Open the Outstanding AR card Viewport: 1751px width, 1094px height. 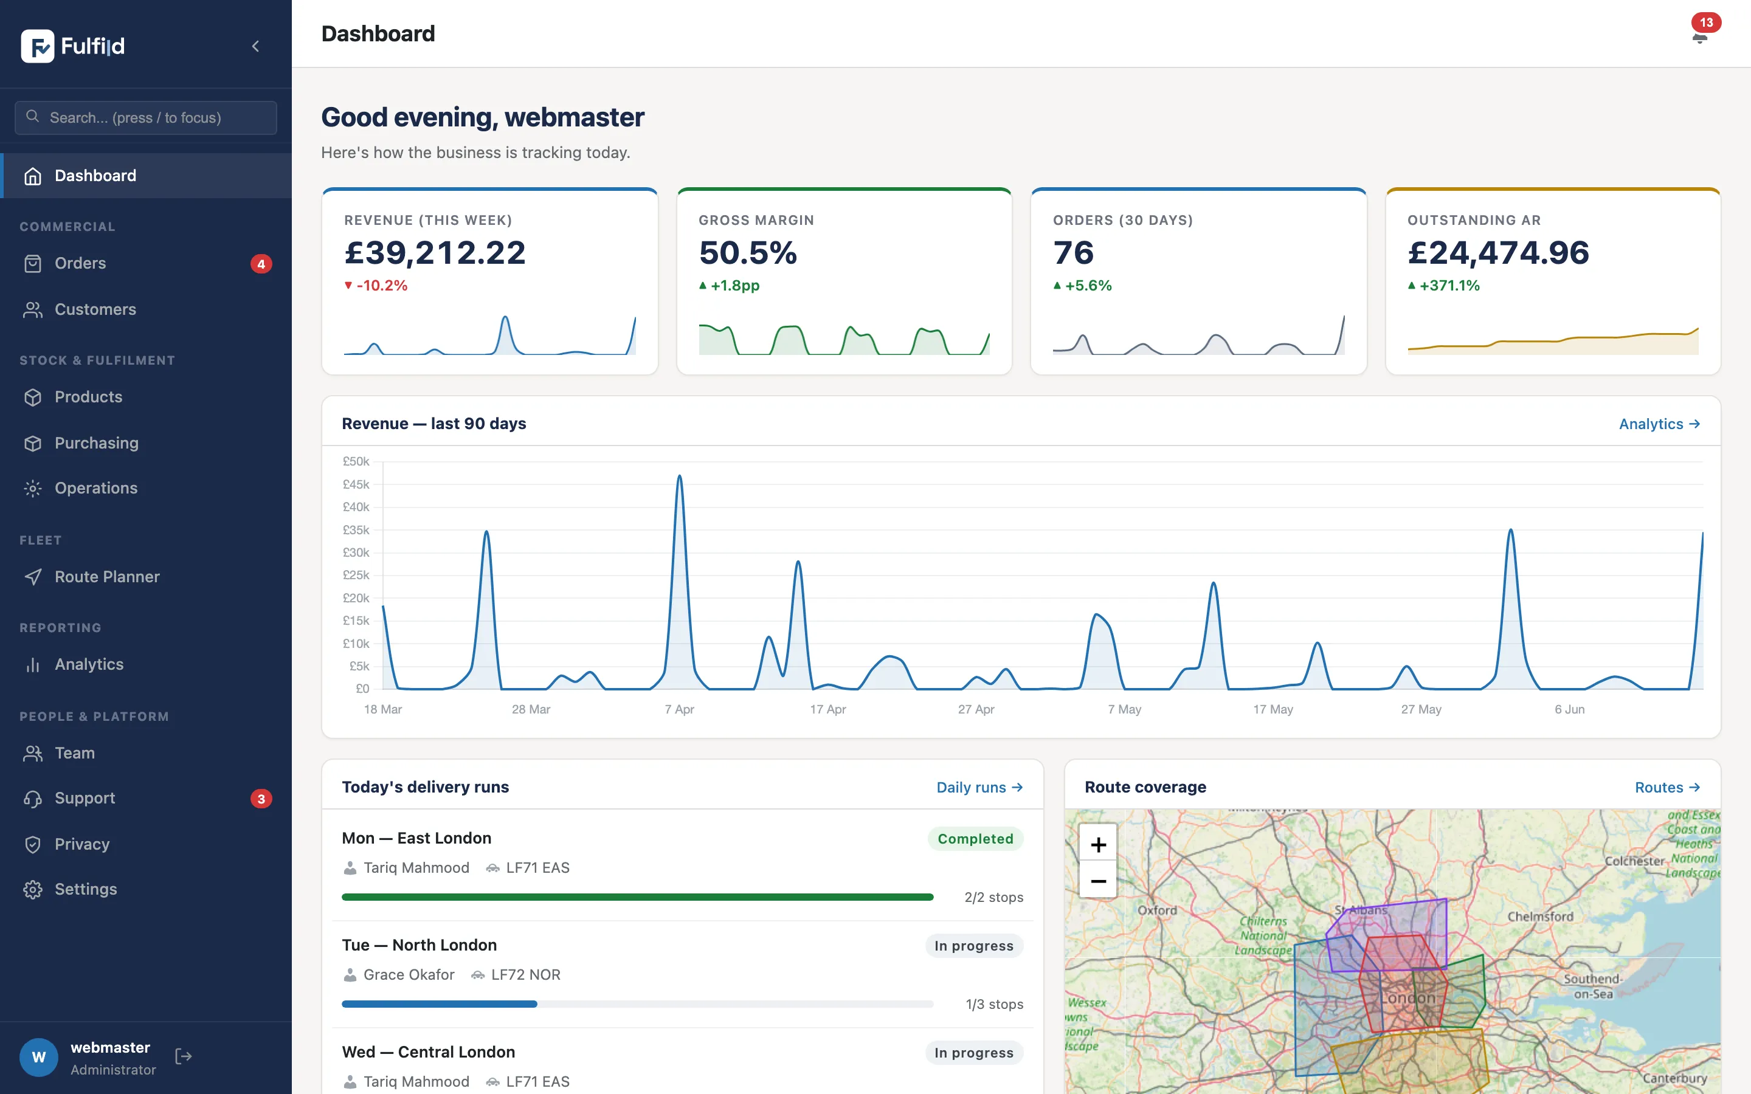coord(1553,281)
